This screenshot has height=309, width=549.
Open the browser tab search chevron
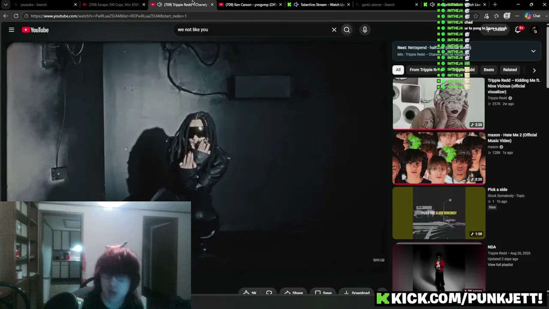coord(6,5)
